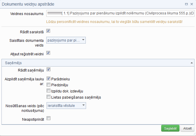This screenshot has height=136, width=196.
Task: Enable the Neapstiprināt checkbox
Action: click(49, 118)
